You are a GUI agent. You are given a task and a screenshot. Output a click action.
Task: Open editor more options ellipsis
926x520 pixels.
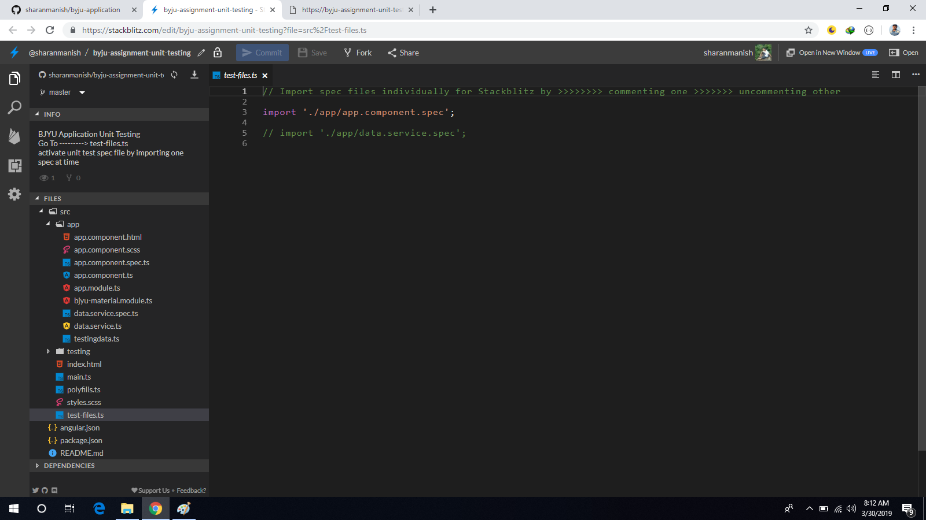pyautogui.click(x=916, y=74)
